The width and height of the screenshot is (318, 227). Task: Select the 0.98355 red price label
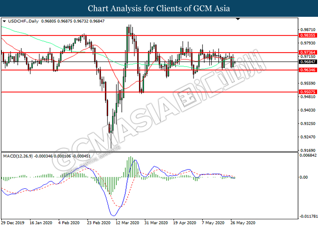click(308, 35)
